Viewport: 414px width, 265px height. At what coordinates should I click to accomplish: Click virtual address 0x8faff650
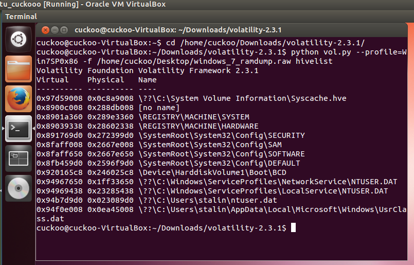60,154
